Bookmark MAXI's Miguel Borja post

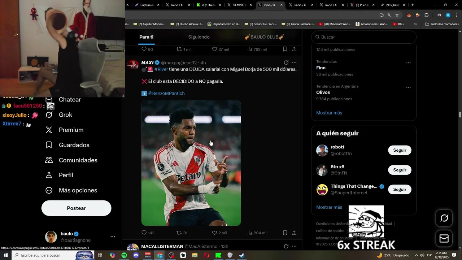coord(285,233)
